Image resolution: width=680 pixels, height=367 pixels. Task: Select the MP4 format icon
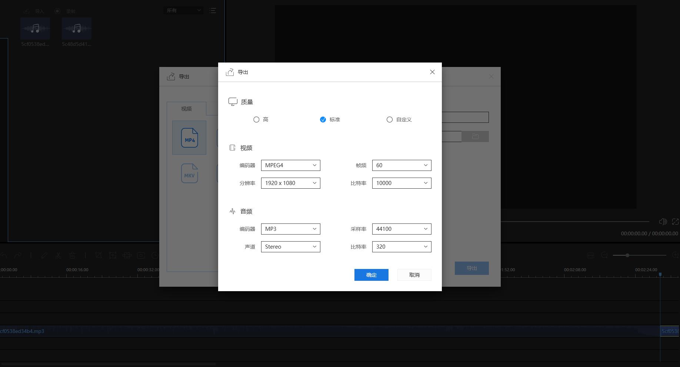coord(189,138)
